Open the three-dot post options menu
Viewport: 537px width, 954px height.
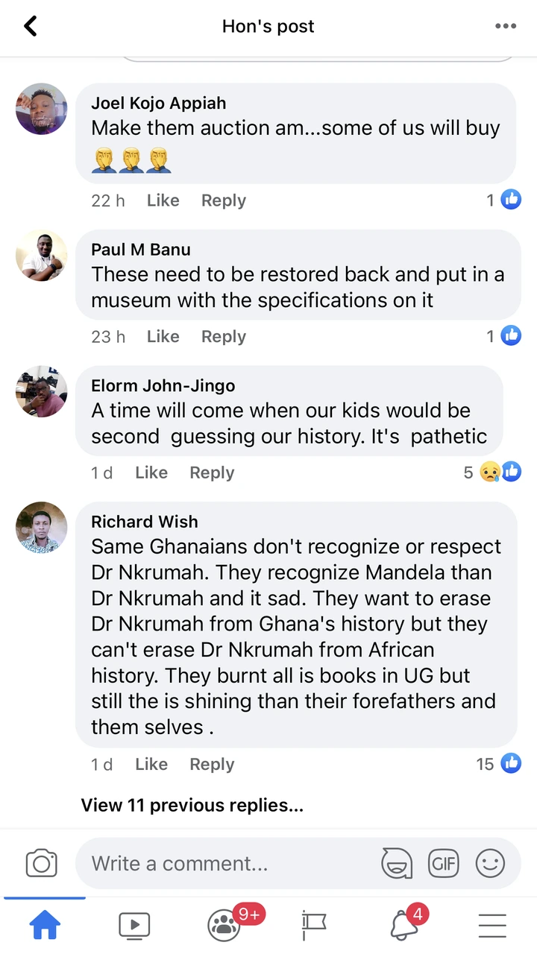(505, 27)
